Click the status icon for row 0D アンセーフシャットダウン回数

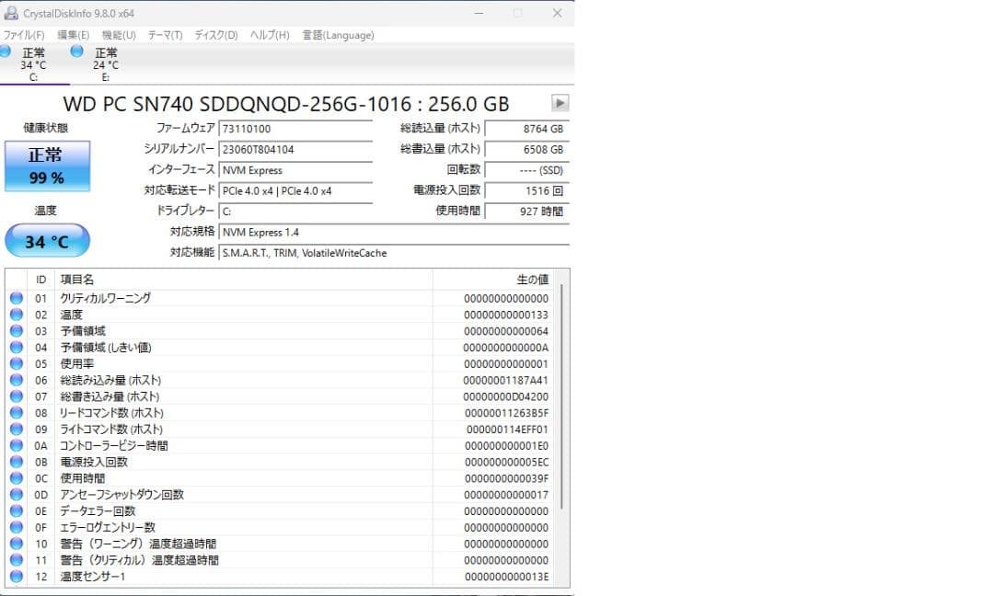pos(17,495)
